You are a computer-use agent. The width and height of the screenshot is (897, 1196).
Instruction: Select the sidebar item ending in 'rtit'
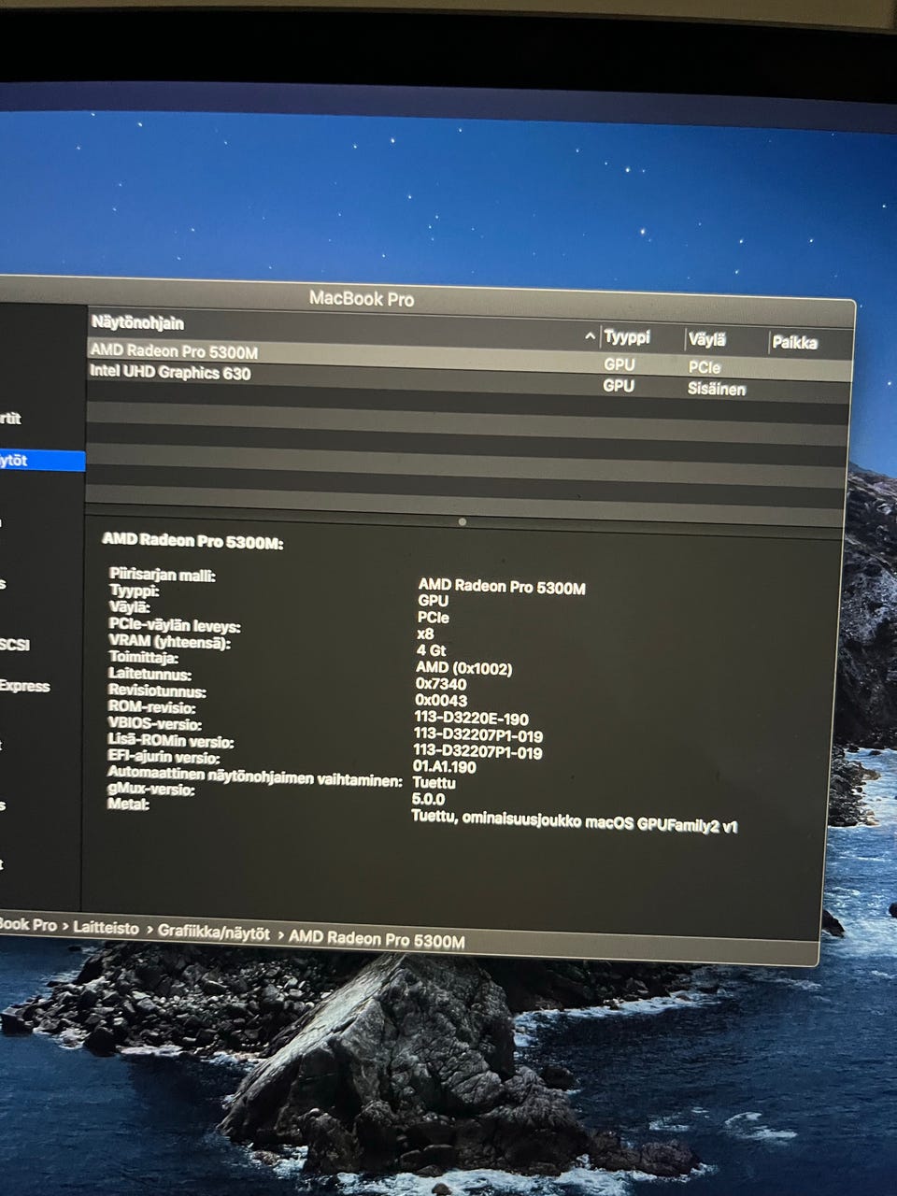point(10,419)
